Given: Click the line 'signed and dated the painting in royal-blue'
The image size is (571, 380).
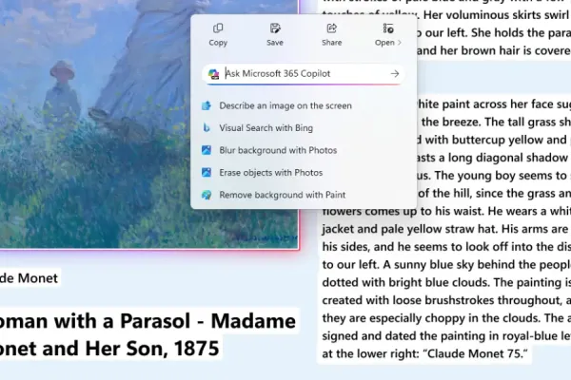Looking at the screenshot, I should click(445, 336).
